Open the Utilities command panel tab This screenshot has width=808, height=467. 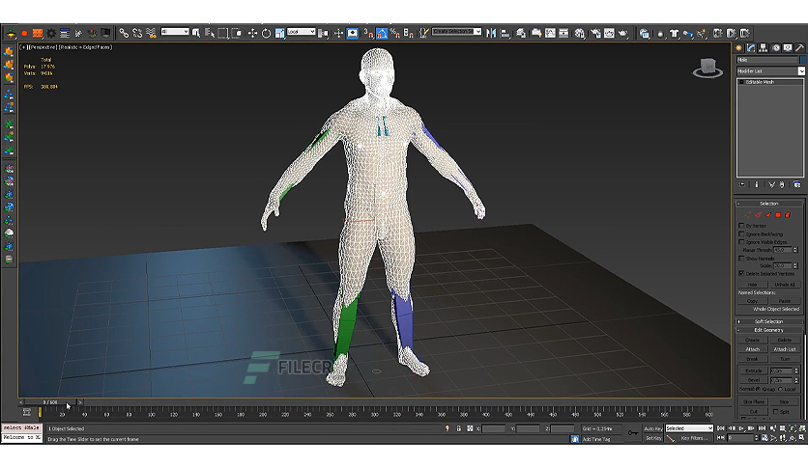pyautogui.click(x=799, y=48)
